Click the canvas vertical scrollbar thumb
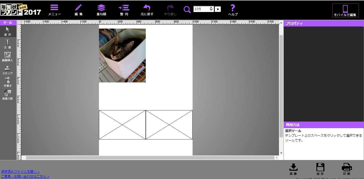 click(x=281, y=86)
